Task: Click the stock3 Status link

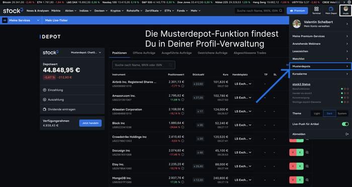Action: [x=301, y=84]
